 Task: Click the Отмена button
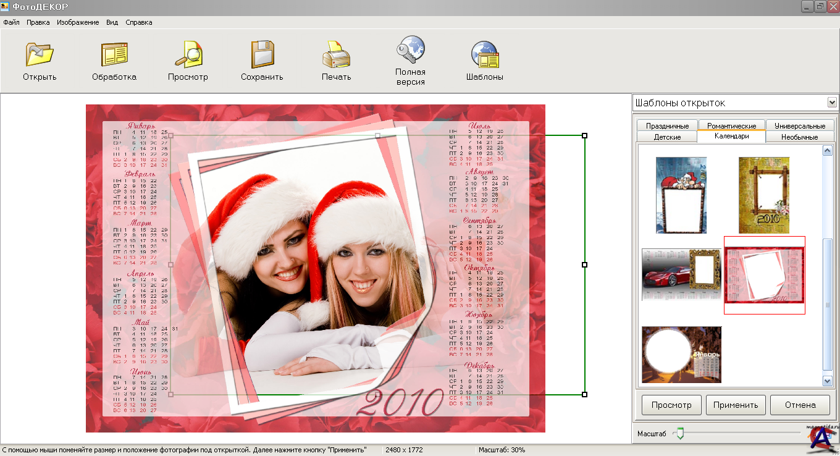pos(800,405)
